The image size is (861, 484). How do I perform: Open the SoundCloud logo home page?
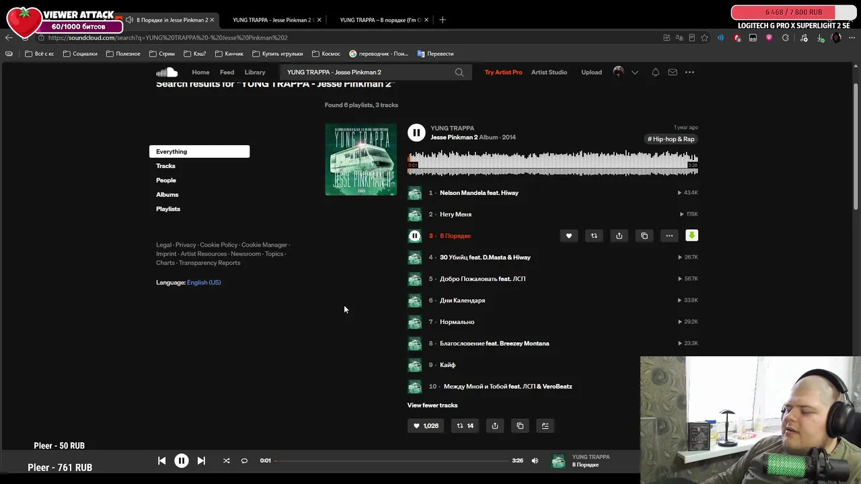pos(167,72)
